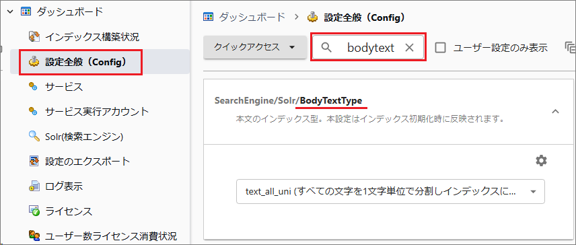Clear the bodytext search with X

409,47
